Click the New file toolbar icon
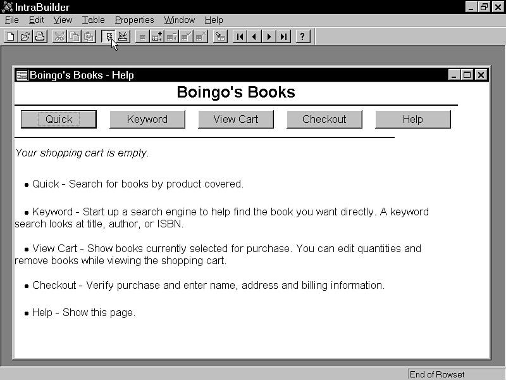 (10, 36)
